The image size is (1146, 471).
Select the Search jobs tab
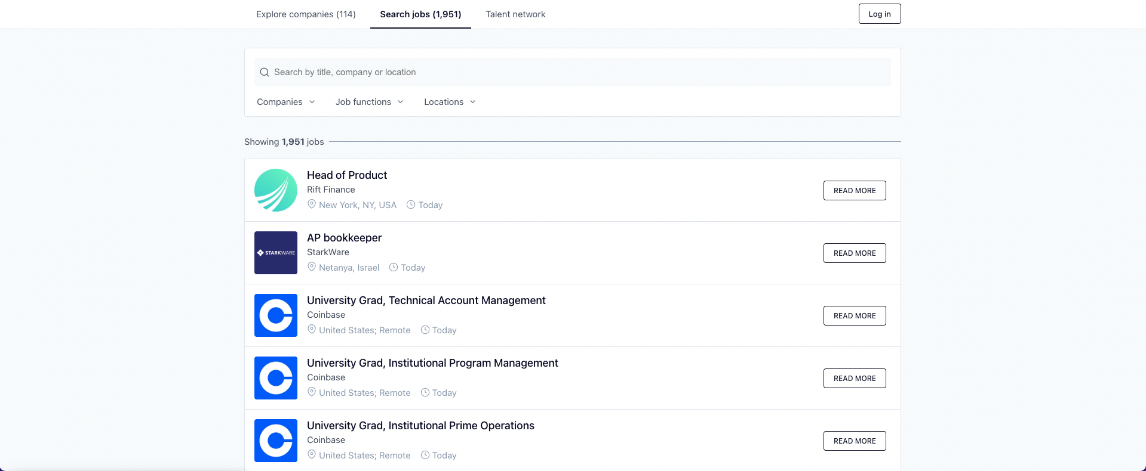click(420, 14)
